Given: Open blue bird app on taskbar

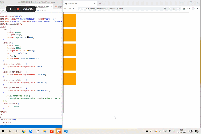Looking at the screenshot, I should [31, 131].
